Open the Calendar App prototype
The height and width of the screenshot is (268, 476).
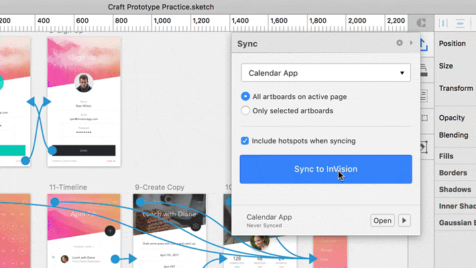(x=382, y=220)
